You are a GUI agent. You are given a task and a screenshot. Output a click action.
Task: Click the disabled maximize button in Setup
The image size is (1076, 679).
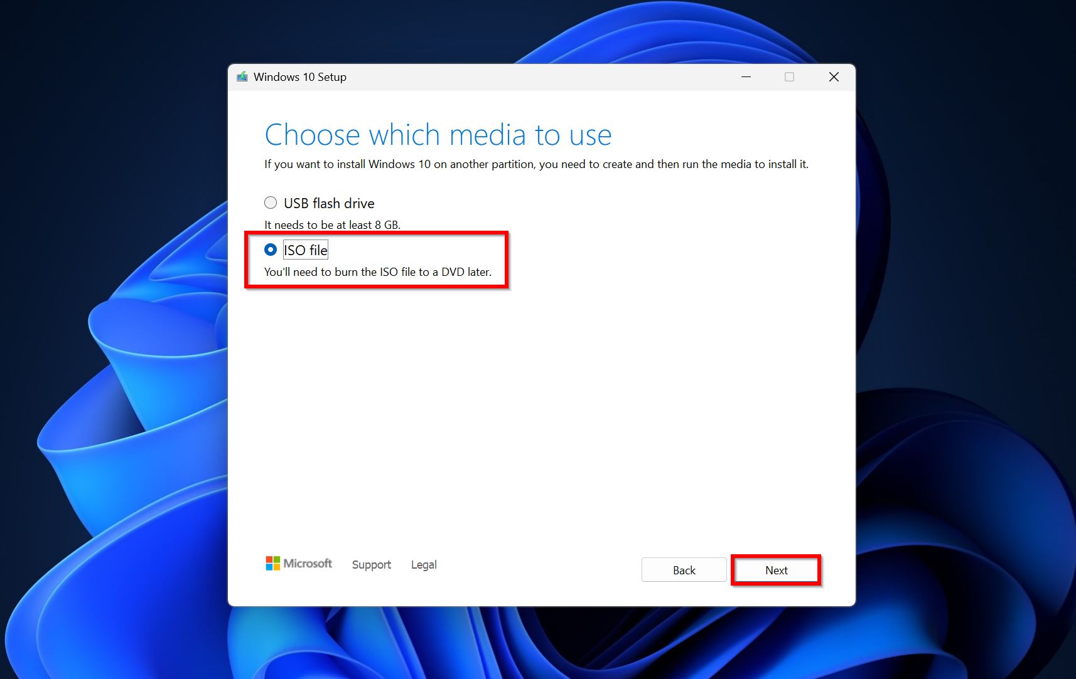coord(789,76)
